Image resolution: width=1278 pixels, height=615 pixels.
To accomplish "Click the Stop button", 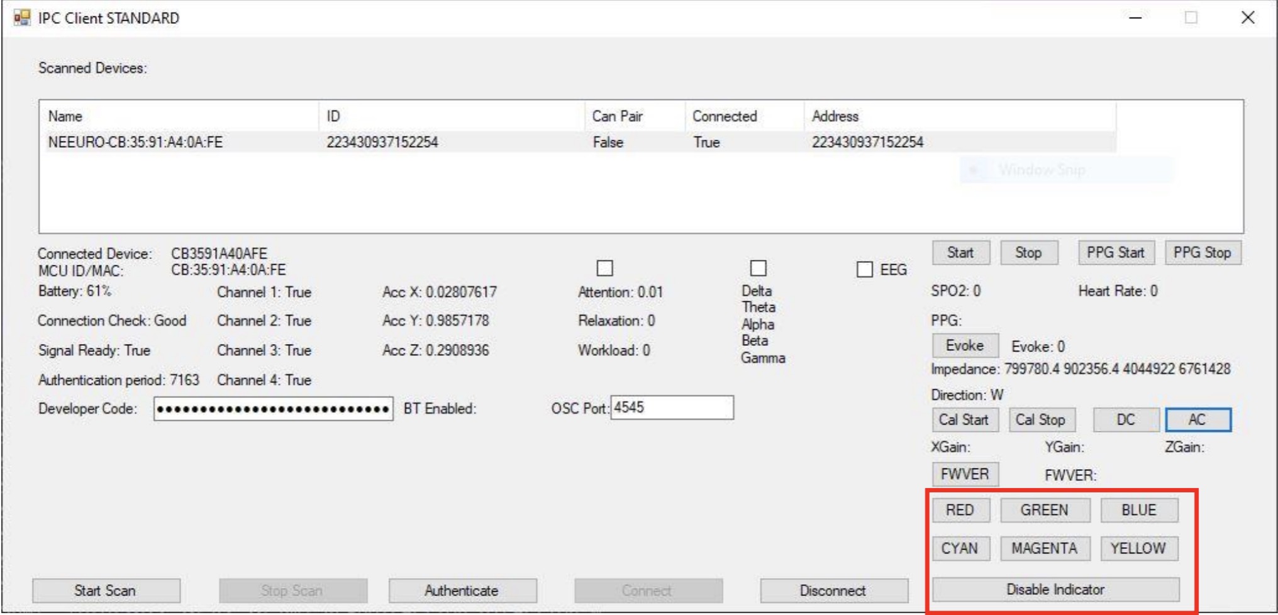I will (1030, 252).
